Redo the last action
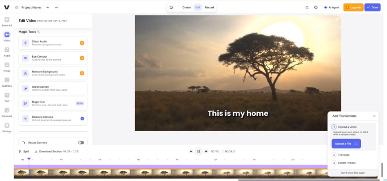The width and height of the screenshot is (387, 181). click(56, 7)
